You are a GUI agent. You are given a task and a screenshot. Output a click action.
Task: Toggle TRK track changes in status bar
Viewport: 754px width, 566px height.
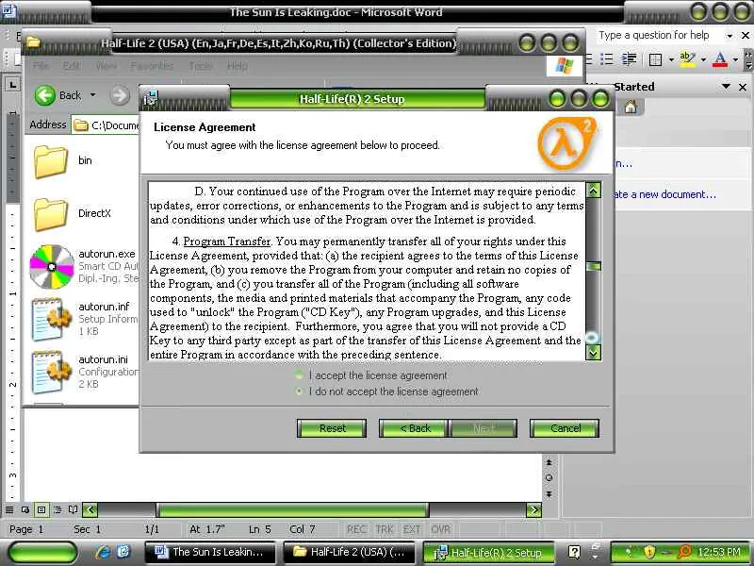click(385, 529)
